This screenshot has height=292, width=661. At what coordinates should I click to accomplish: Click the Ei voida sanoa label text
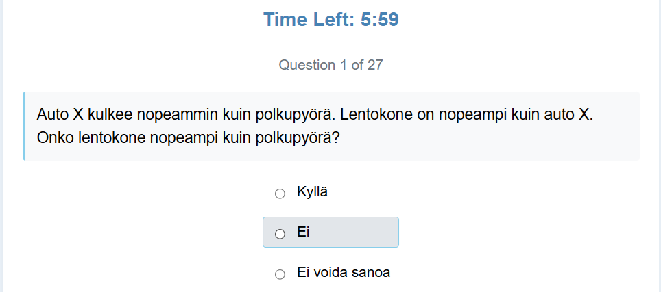[344, 273]
